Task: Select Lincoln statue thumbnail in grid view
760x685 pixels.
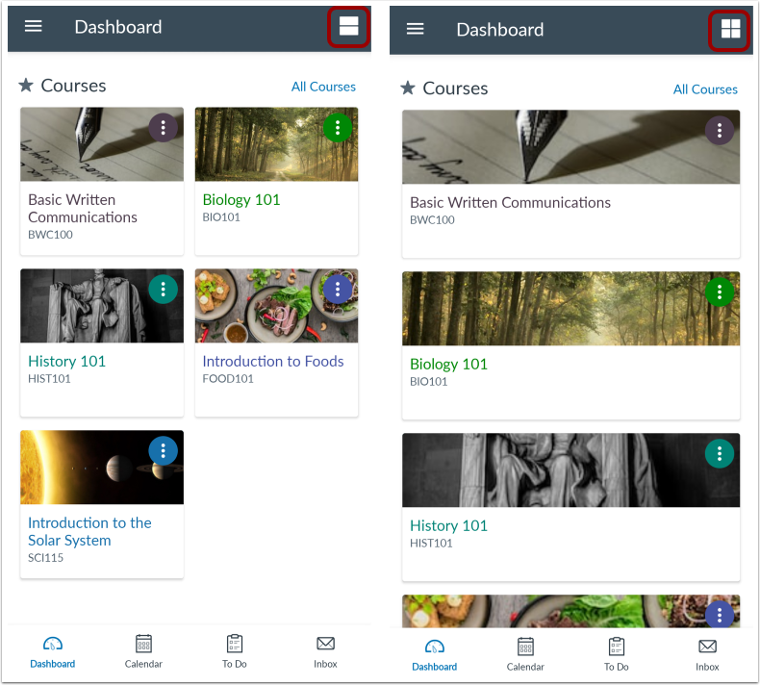Action: click(102, 306)
